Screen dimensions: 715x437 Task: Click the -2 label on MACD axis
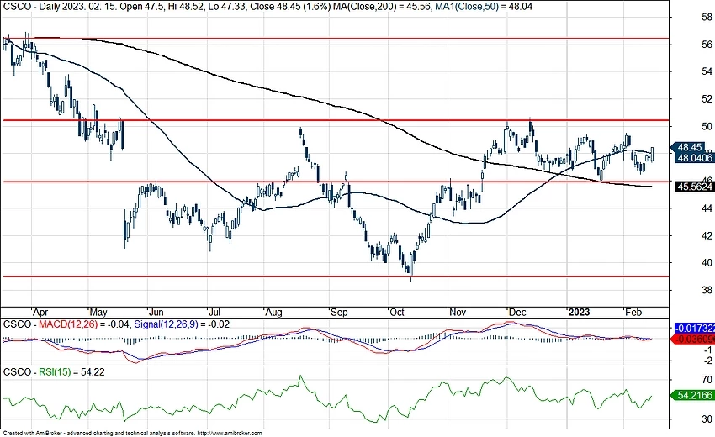pos(707,361)
